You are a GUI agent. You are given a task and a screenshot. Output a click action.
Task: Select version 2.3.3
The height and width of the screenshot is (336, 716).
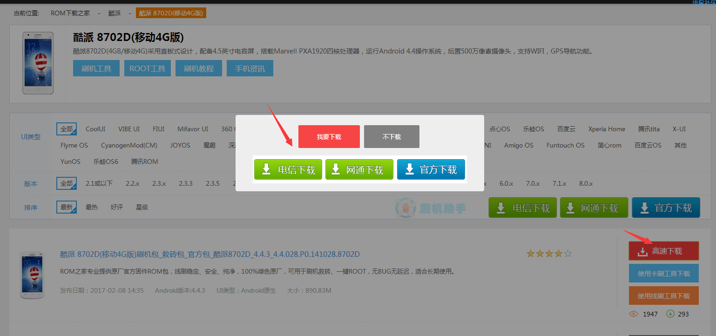pyautogui.click(x=185, y=183)
